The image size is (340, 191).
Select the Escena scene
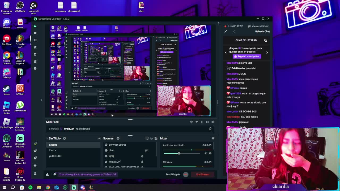[x=74, y=145]
